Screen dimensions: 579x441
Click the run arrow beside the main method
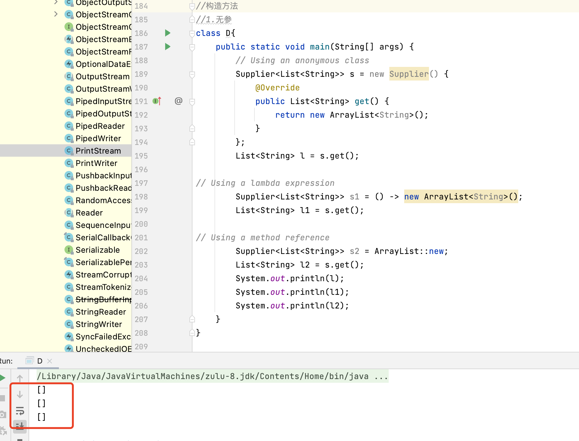[x=168, y=47]
